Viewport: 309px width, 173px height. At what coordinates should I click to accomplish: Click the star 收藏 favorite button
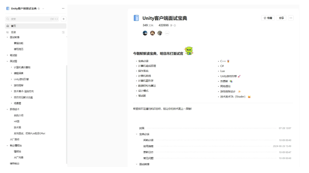267,18
